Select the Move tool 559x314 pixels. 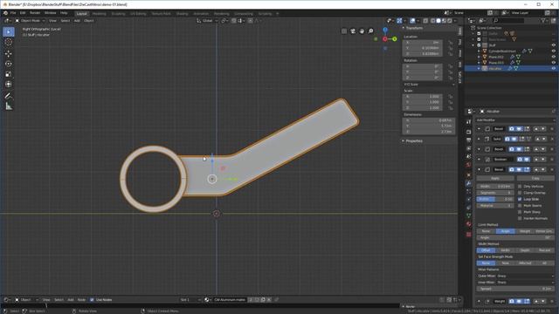(9, 53)
